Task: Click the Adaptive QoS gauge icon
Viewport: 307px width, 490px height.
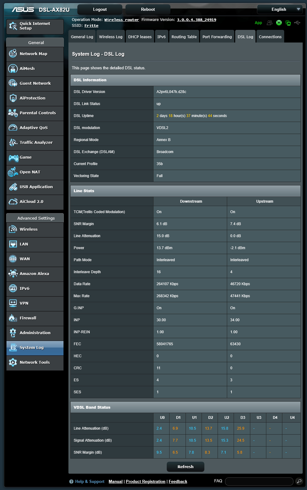Action: 13,128
